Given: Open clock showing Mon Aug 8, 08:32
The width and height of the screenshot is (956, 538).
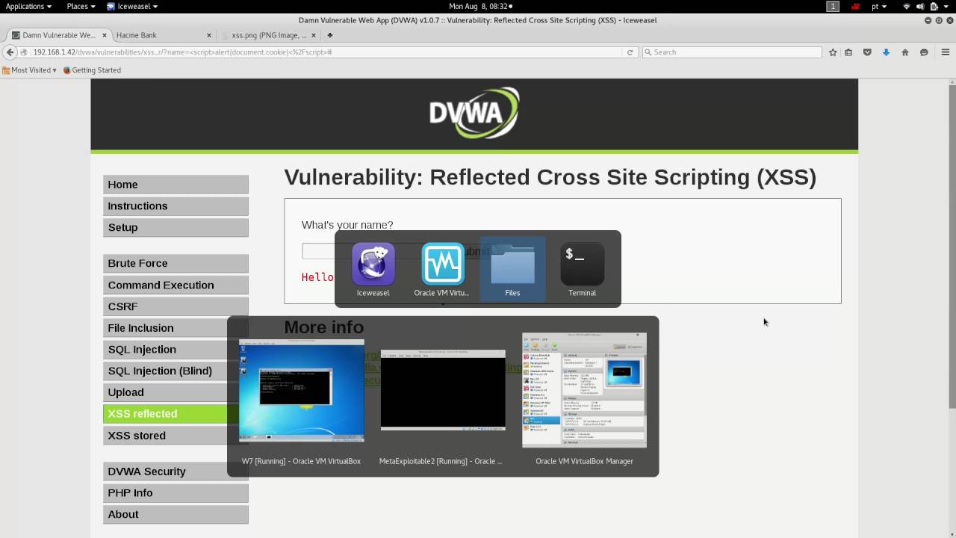Looking at the screenshot, I should click(479, 6).
